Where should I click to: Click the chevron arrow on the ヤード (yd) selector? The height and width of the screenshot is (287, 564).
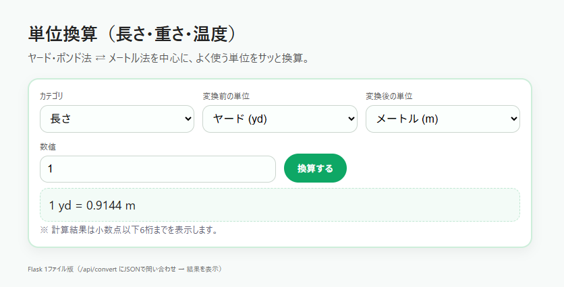point(351,119)
